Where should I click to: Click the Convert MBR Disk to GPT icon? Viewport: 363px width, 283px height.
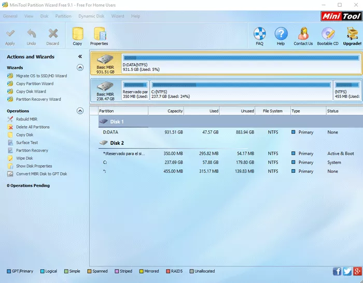pyautogui.click(x=10, y=174)
